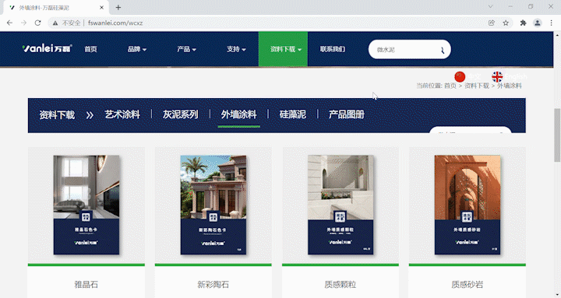Expand the 品牌 dropdown menu
This screenshot has width=561, height=298.
coord(137,49)
